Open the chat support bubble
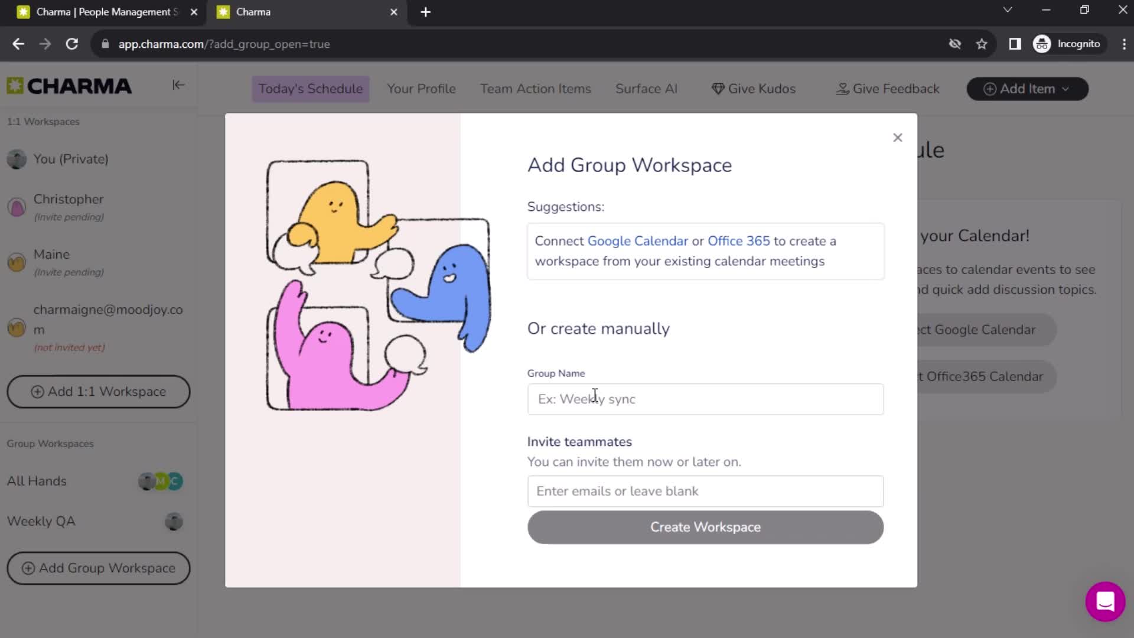 coord(1105,601)
